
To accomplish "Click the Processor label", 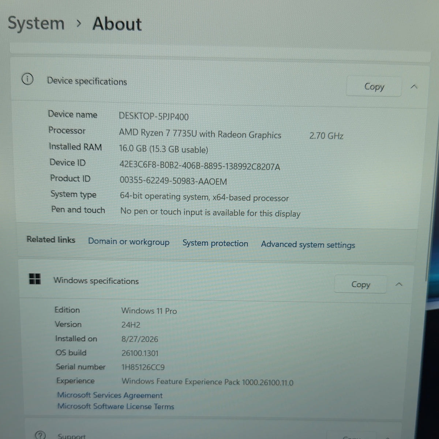I will (x=67, y=131).
